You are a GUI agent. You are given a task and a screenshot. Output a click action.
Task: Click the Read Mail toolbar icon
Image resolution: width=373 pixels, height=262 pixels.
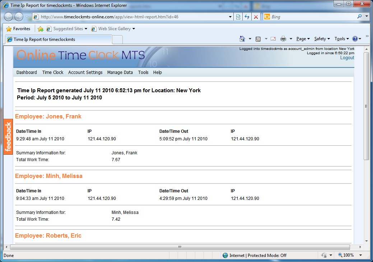[273, 39]
